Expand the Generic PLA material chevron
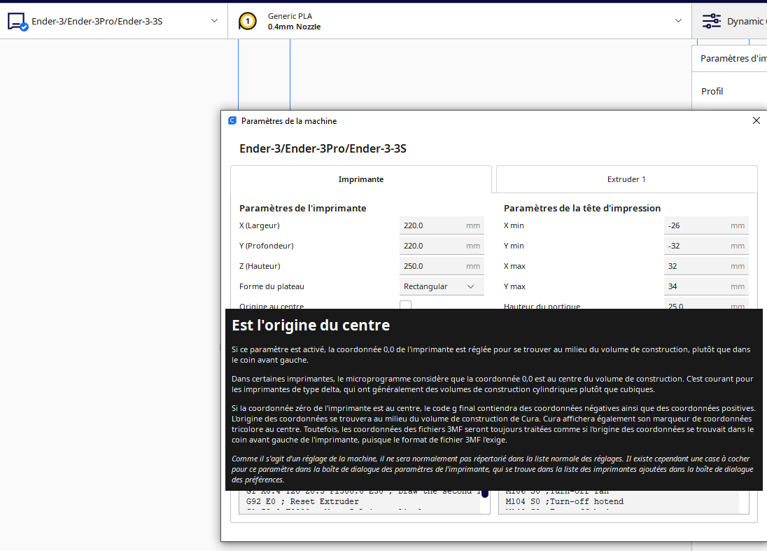Viewport: 767px width, 551px height. click(678, 20)
